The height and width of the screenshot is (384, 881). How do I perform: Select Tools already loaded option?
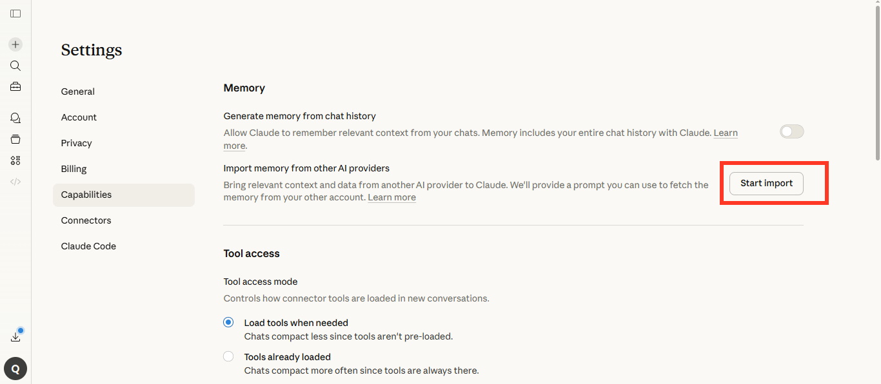[228, 357]
